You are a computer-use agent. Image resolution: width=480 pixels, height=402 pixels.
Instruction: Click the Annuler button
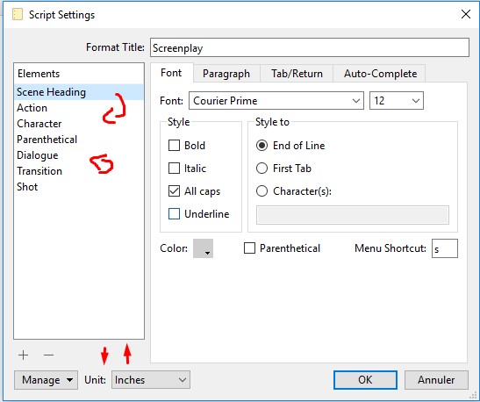click(436, 380)
